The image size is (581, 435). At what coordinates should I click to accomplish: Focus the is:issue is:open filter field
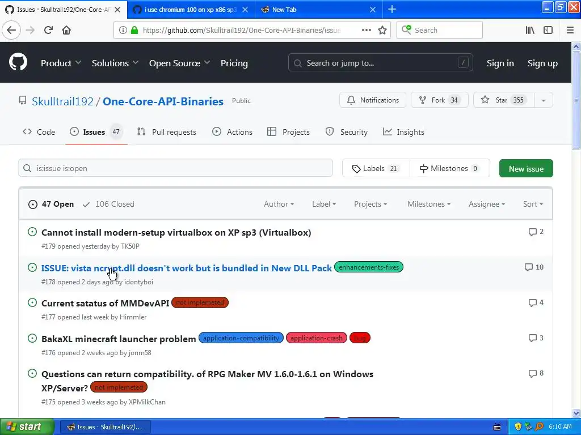[176, 168]
